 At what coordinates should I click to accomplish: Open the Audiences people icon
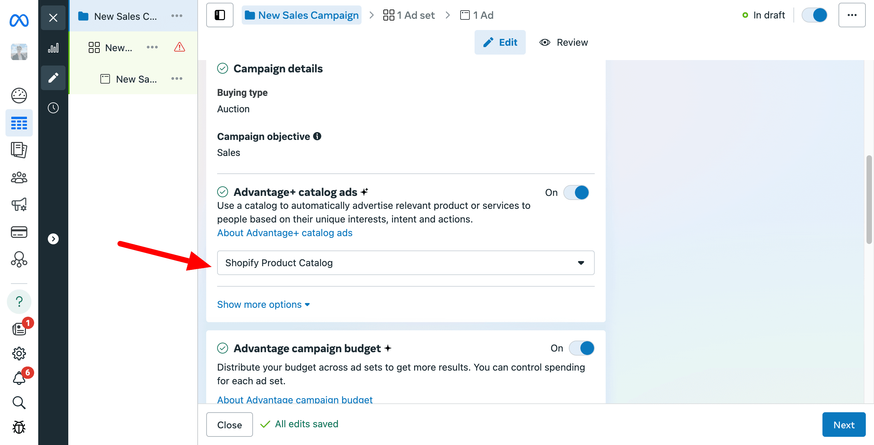coord(19,177)
